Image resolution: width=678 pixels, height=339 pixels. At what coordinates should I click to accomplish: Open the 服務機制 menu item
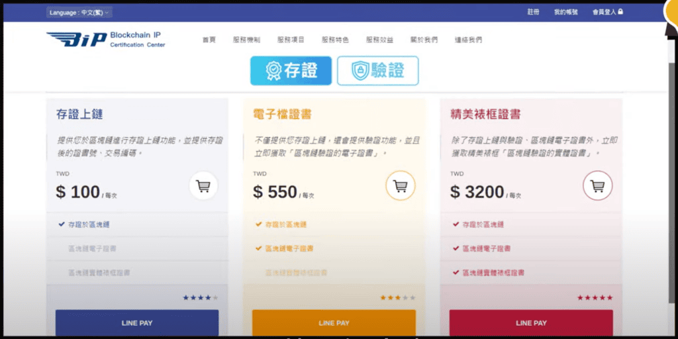(246, 40)
